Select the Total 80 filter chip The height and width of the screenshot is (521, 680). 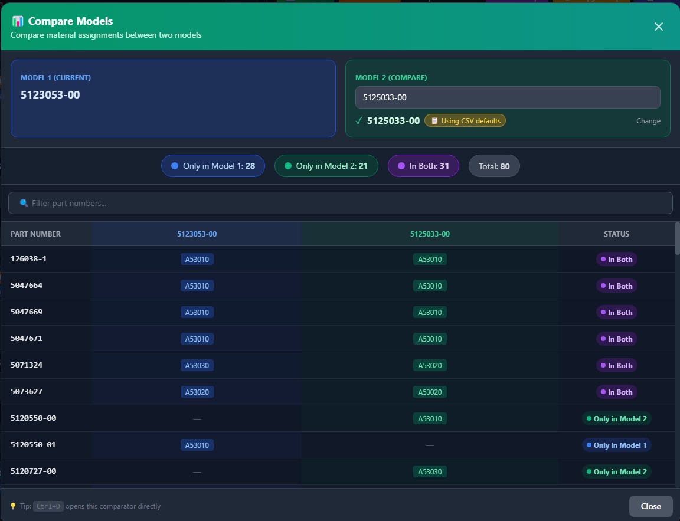(494, 166)
